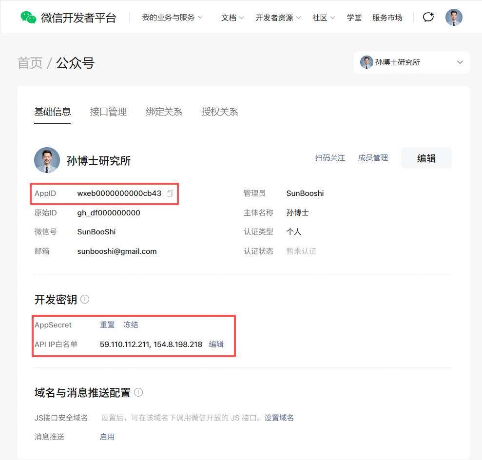Expand the 我的业务与服务 dropdown
Screen dimensions: 482x460
click(x=172, y=18)
